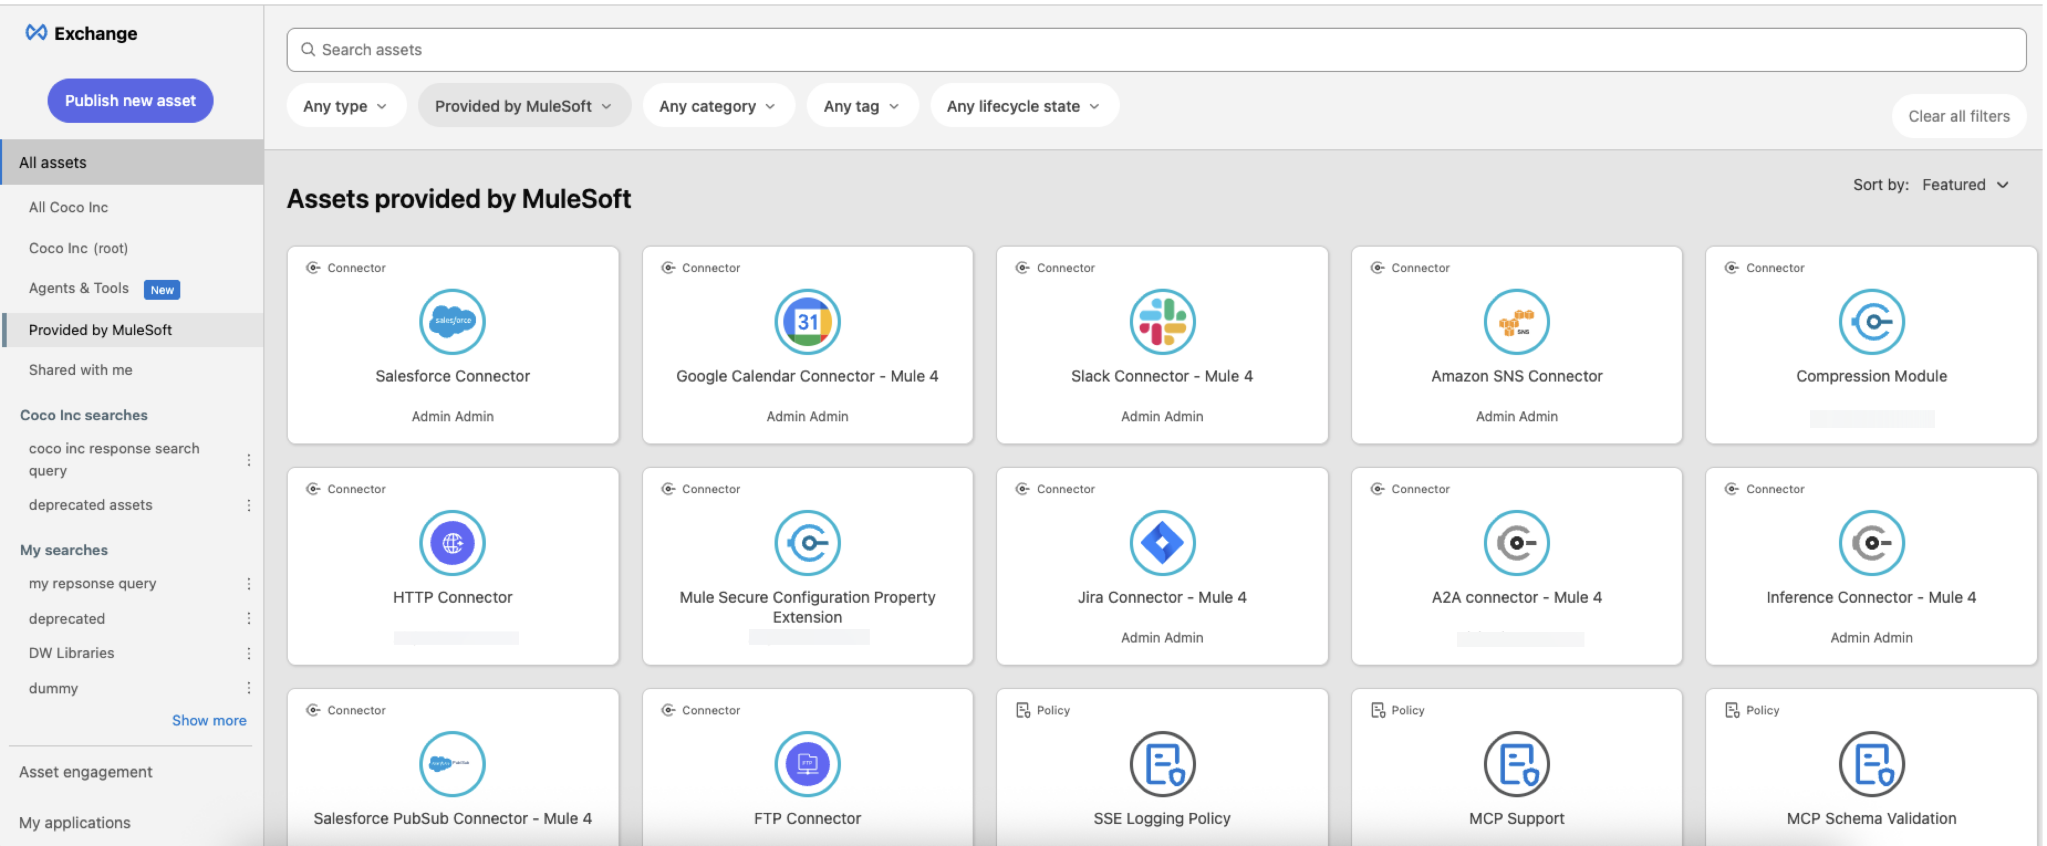
Task: Open the Shared with me section
Action: 80,369
